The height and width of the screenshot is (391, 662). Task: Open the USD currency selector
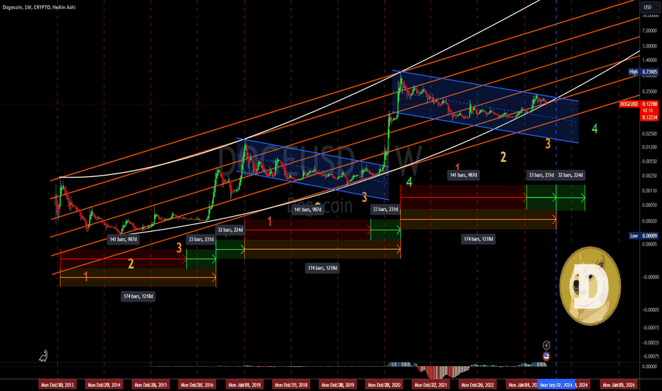coord(647,7)
